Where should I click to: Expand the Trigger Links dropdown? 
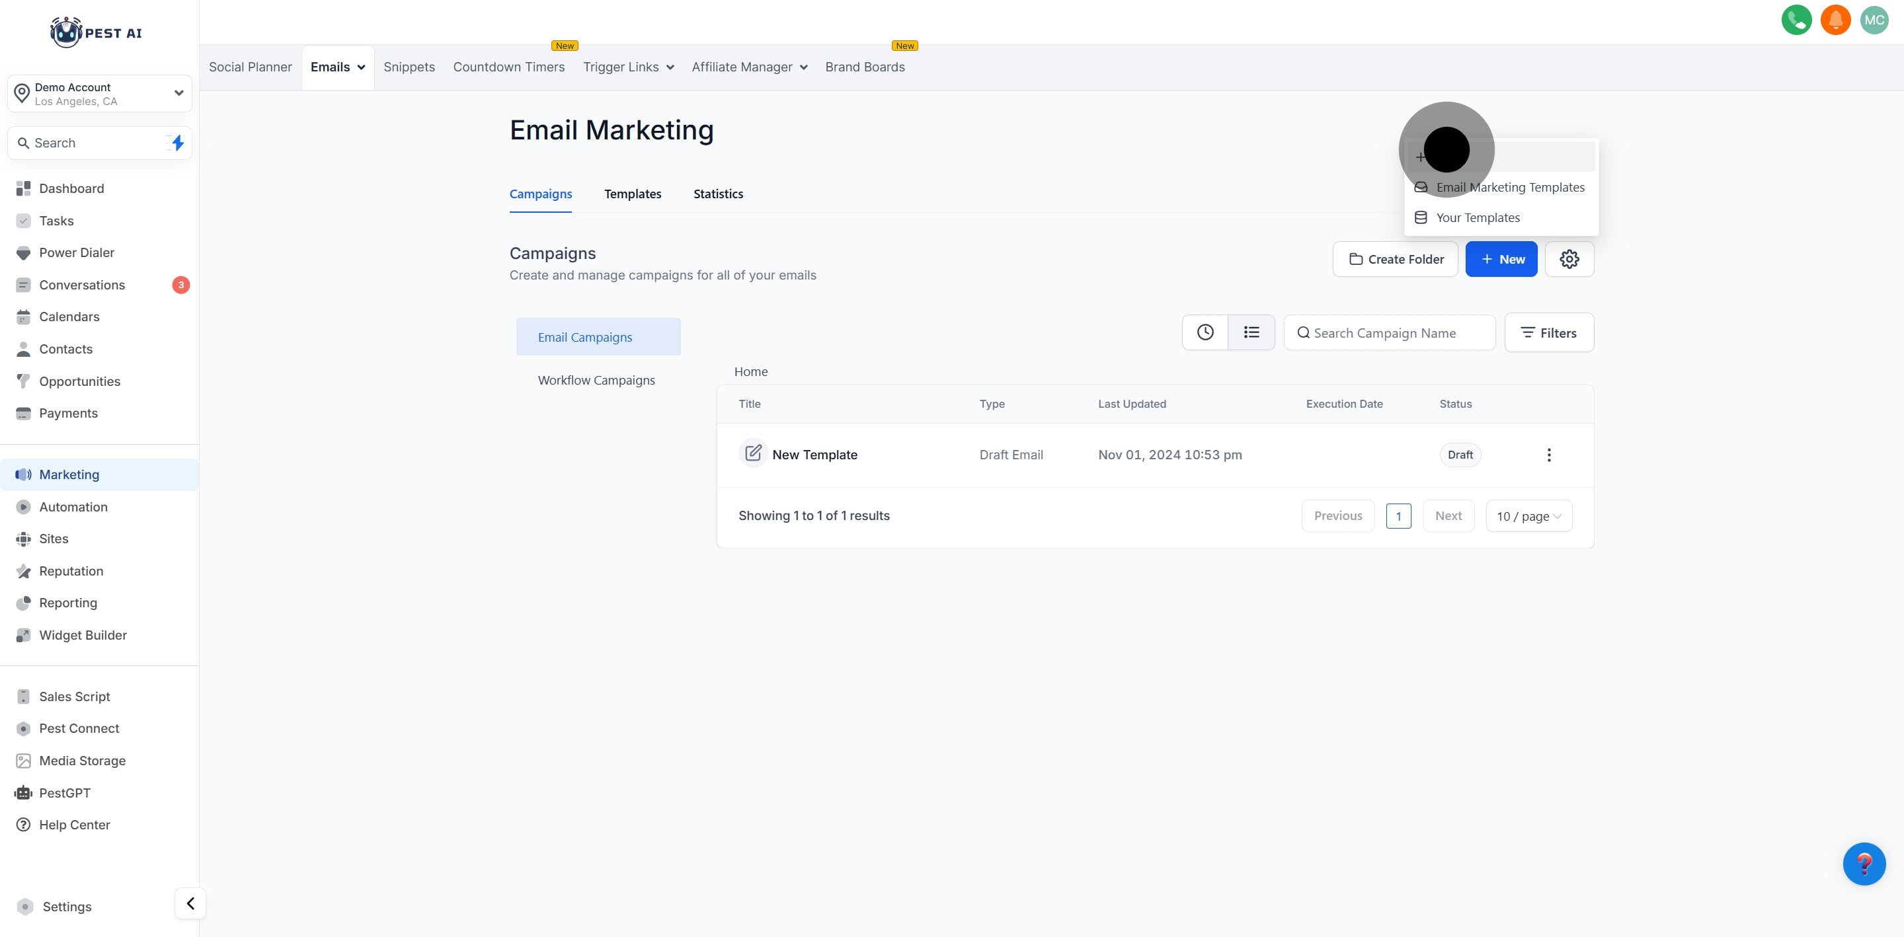tap(628, 67)
